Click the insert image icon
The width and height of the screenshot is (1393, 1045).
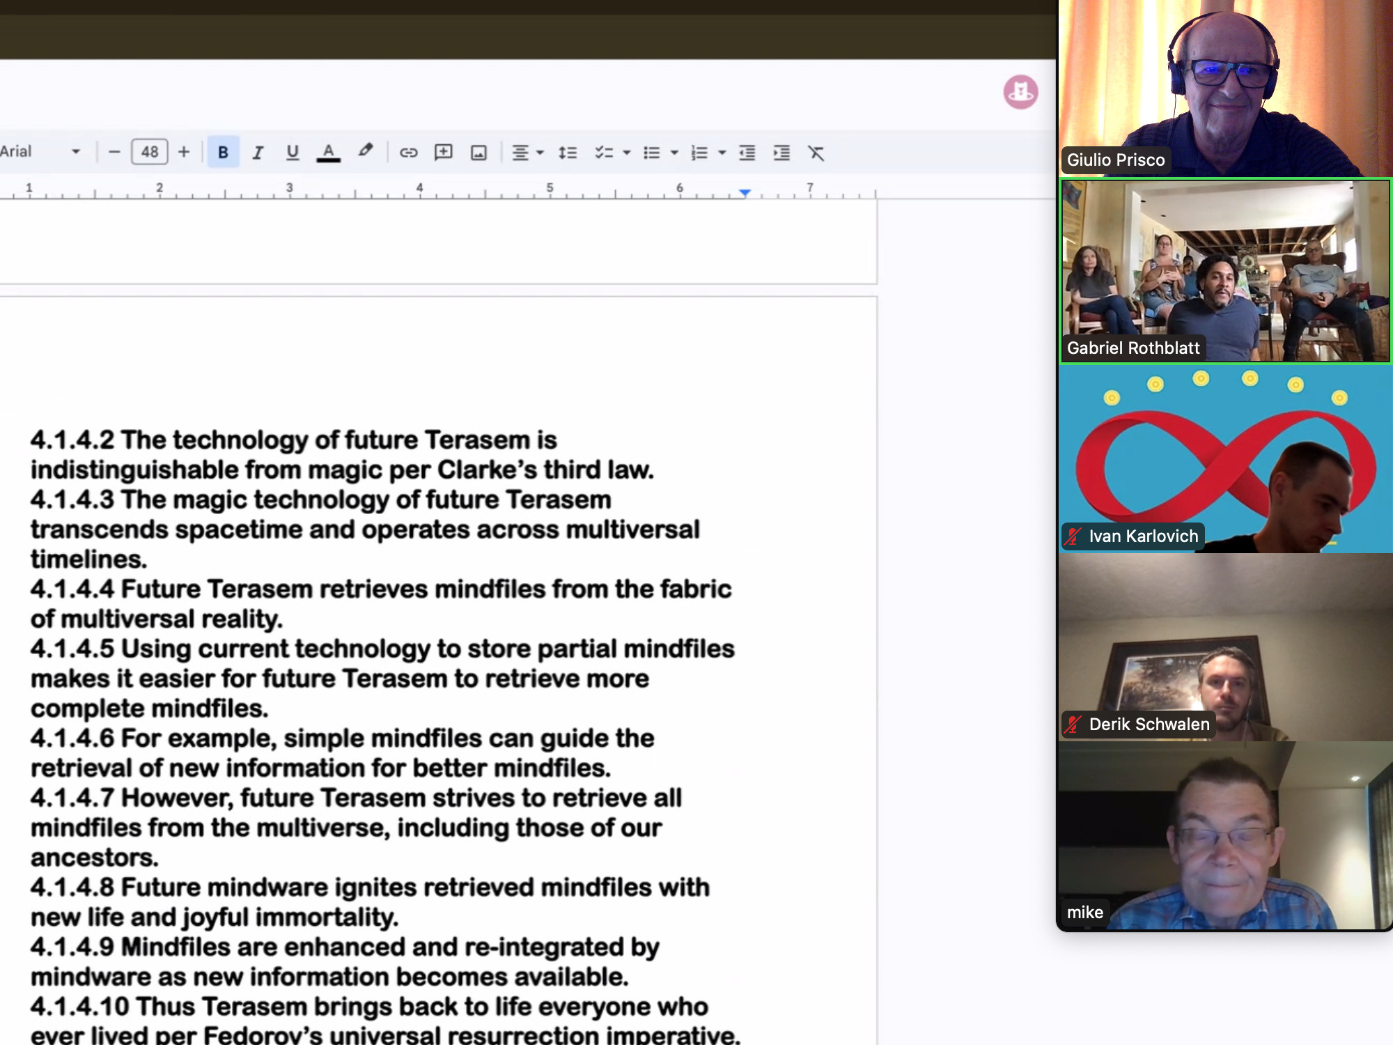click(478, 152)
